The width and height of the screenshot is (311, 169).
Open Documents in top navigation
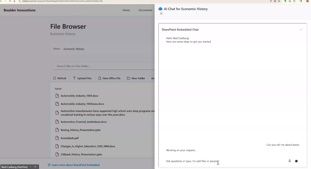click(145, 10)
